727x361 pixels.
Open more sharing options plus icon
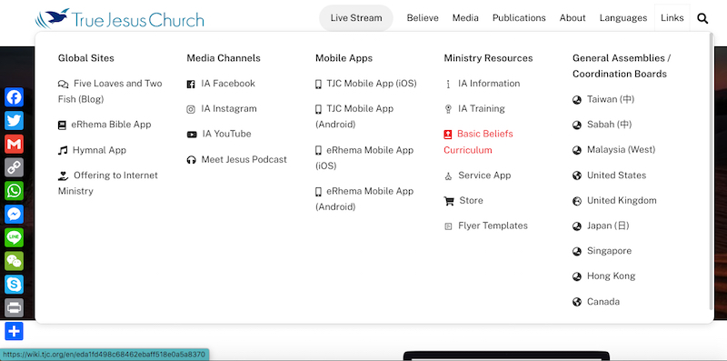coord(14,331)
